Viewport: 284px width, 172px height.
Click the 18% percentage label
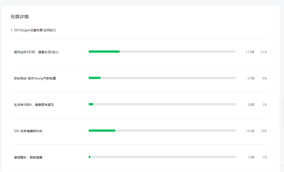click(x=264, y=131)
